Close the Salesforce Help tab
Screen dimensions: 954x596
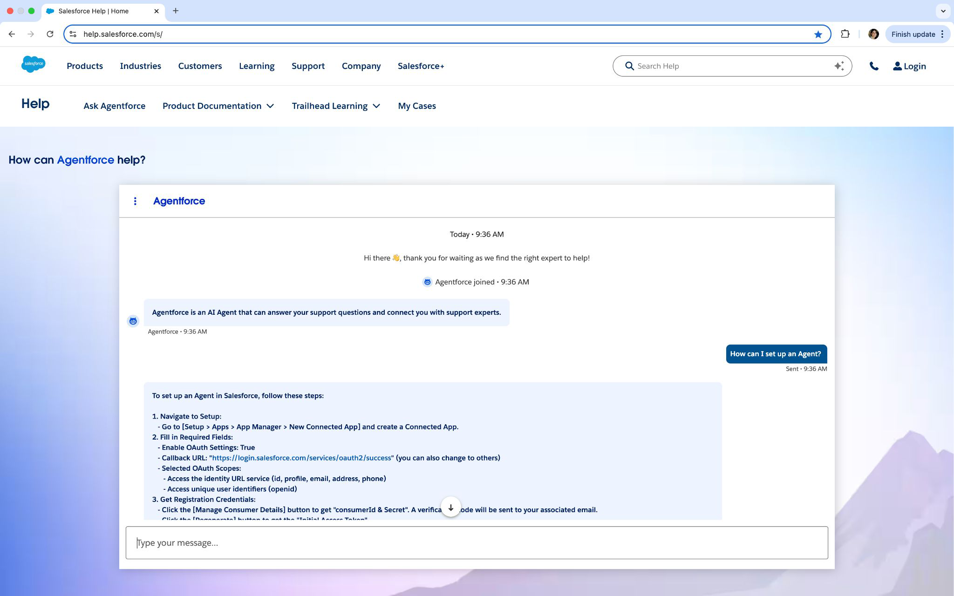(157, 11)
